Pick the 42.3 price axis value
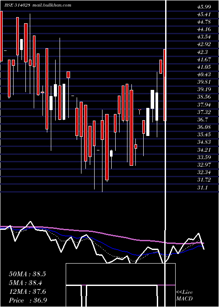This screenshot has width=219, height=307. click(x=202, y=52)
